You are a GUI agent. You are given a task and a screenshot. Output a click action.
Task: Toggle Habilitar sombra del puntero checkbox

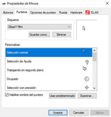[x=7, y=95]
